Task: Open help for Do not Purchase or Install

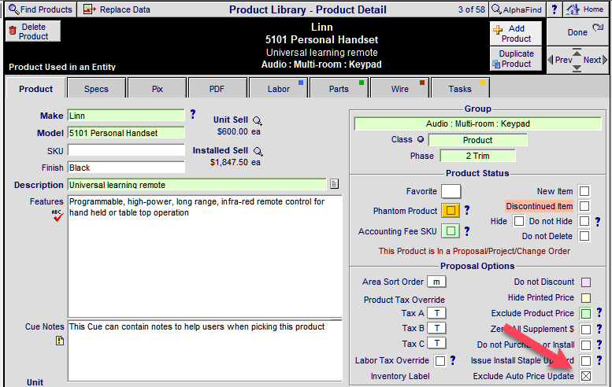Action: coord(599,345)
